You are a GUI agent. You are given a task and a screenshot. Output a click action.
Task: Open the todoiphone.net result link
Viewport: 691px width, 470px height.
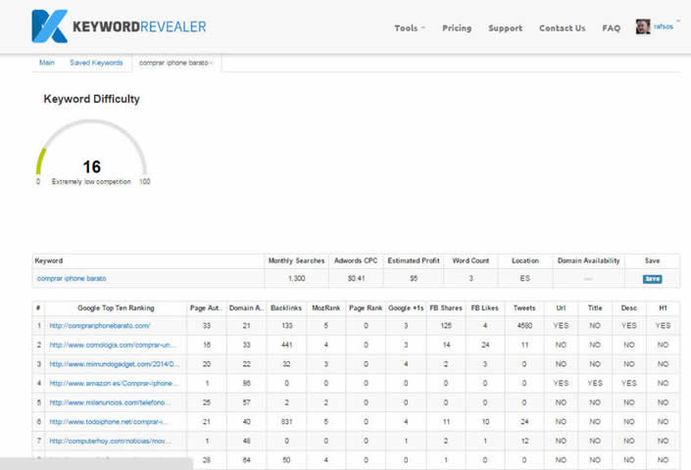point(109,422)
